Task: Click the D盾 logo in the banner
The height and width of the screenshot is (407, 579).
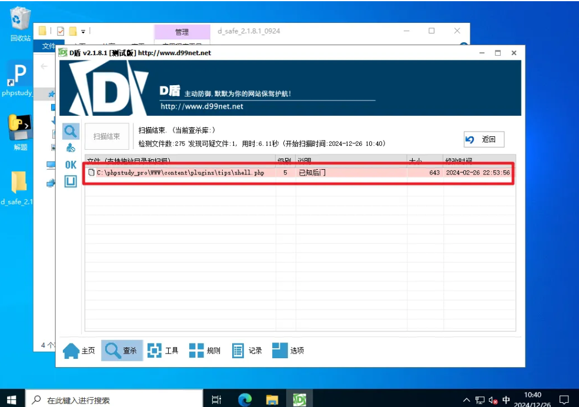Action: (x=109, y=89)
